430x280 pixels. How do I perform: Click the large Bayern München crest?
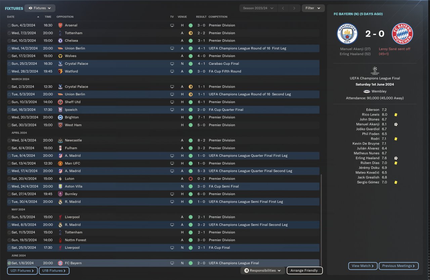click(402, 34)
